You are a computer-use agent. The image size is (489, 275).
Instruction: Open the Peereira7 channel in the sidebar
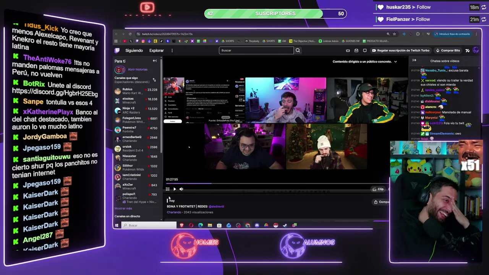pos(136,129)
